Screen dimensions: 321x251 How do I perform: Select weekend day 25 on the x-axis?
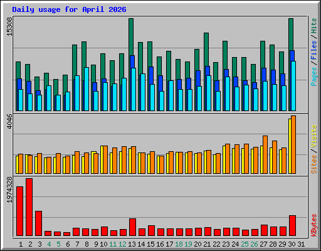tap(245, 244)
